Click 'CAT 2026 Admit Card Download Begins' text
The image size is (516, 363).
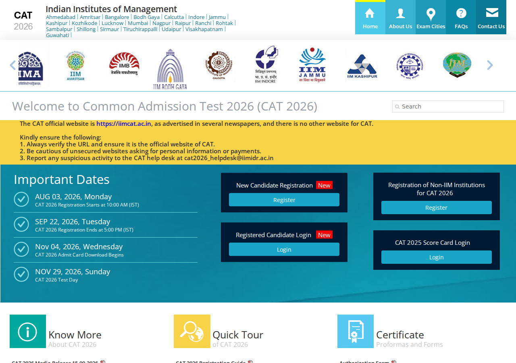pyautogui.click(x=79, y=255)
